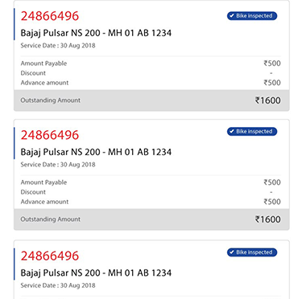The height and width of the screenshot is (299, 302).
Task: Click first card's Service Date text
Action: (58, 46)
